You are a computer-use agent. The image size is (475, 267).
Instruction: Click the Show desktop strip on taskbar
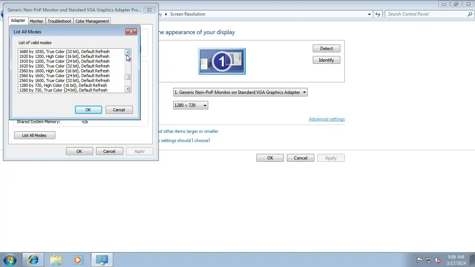472,260
